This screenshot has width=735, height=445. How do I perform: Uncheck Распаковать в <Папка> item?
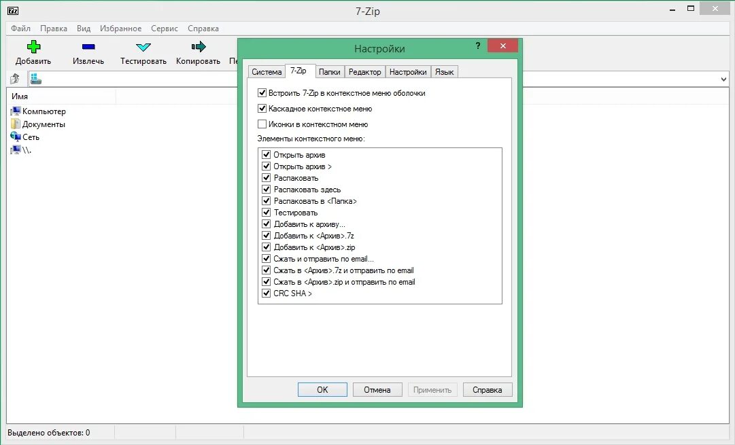pyautogui.click(x=267, y=201)
